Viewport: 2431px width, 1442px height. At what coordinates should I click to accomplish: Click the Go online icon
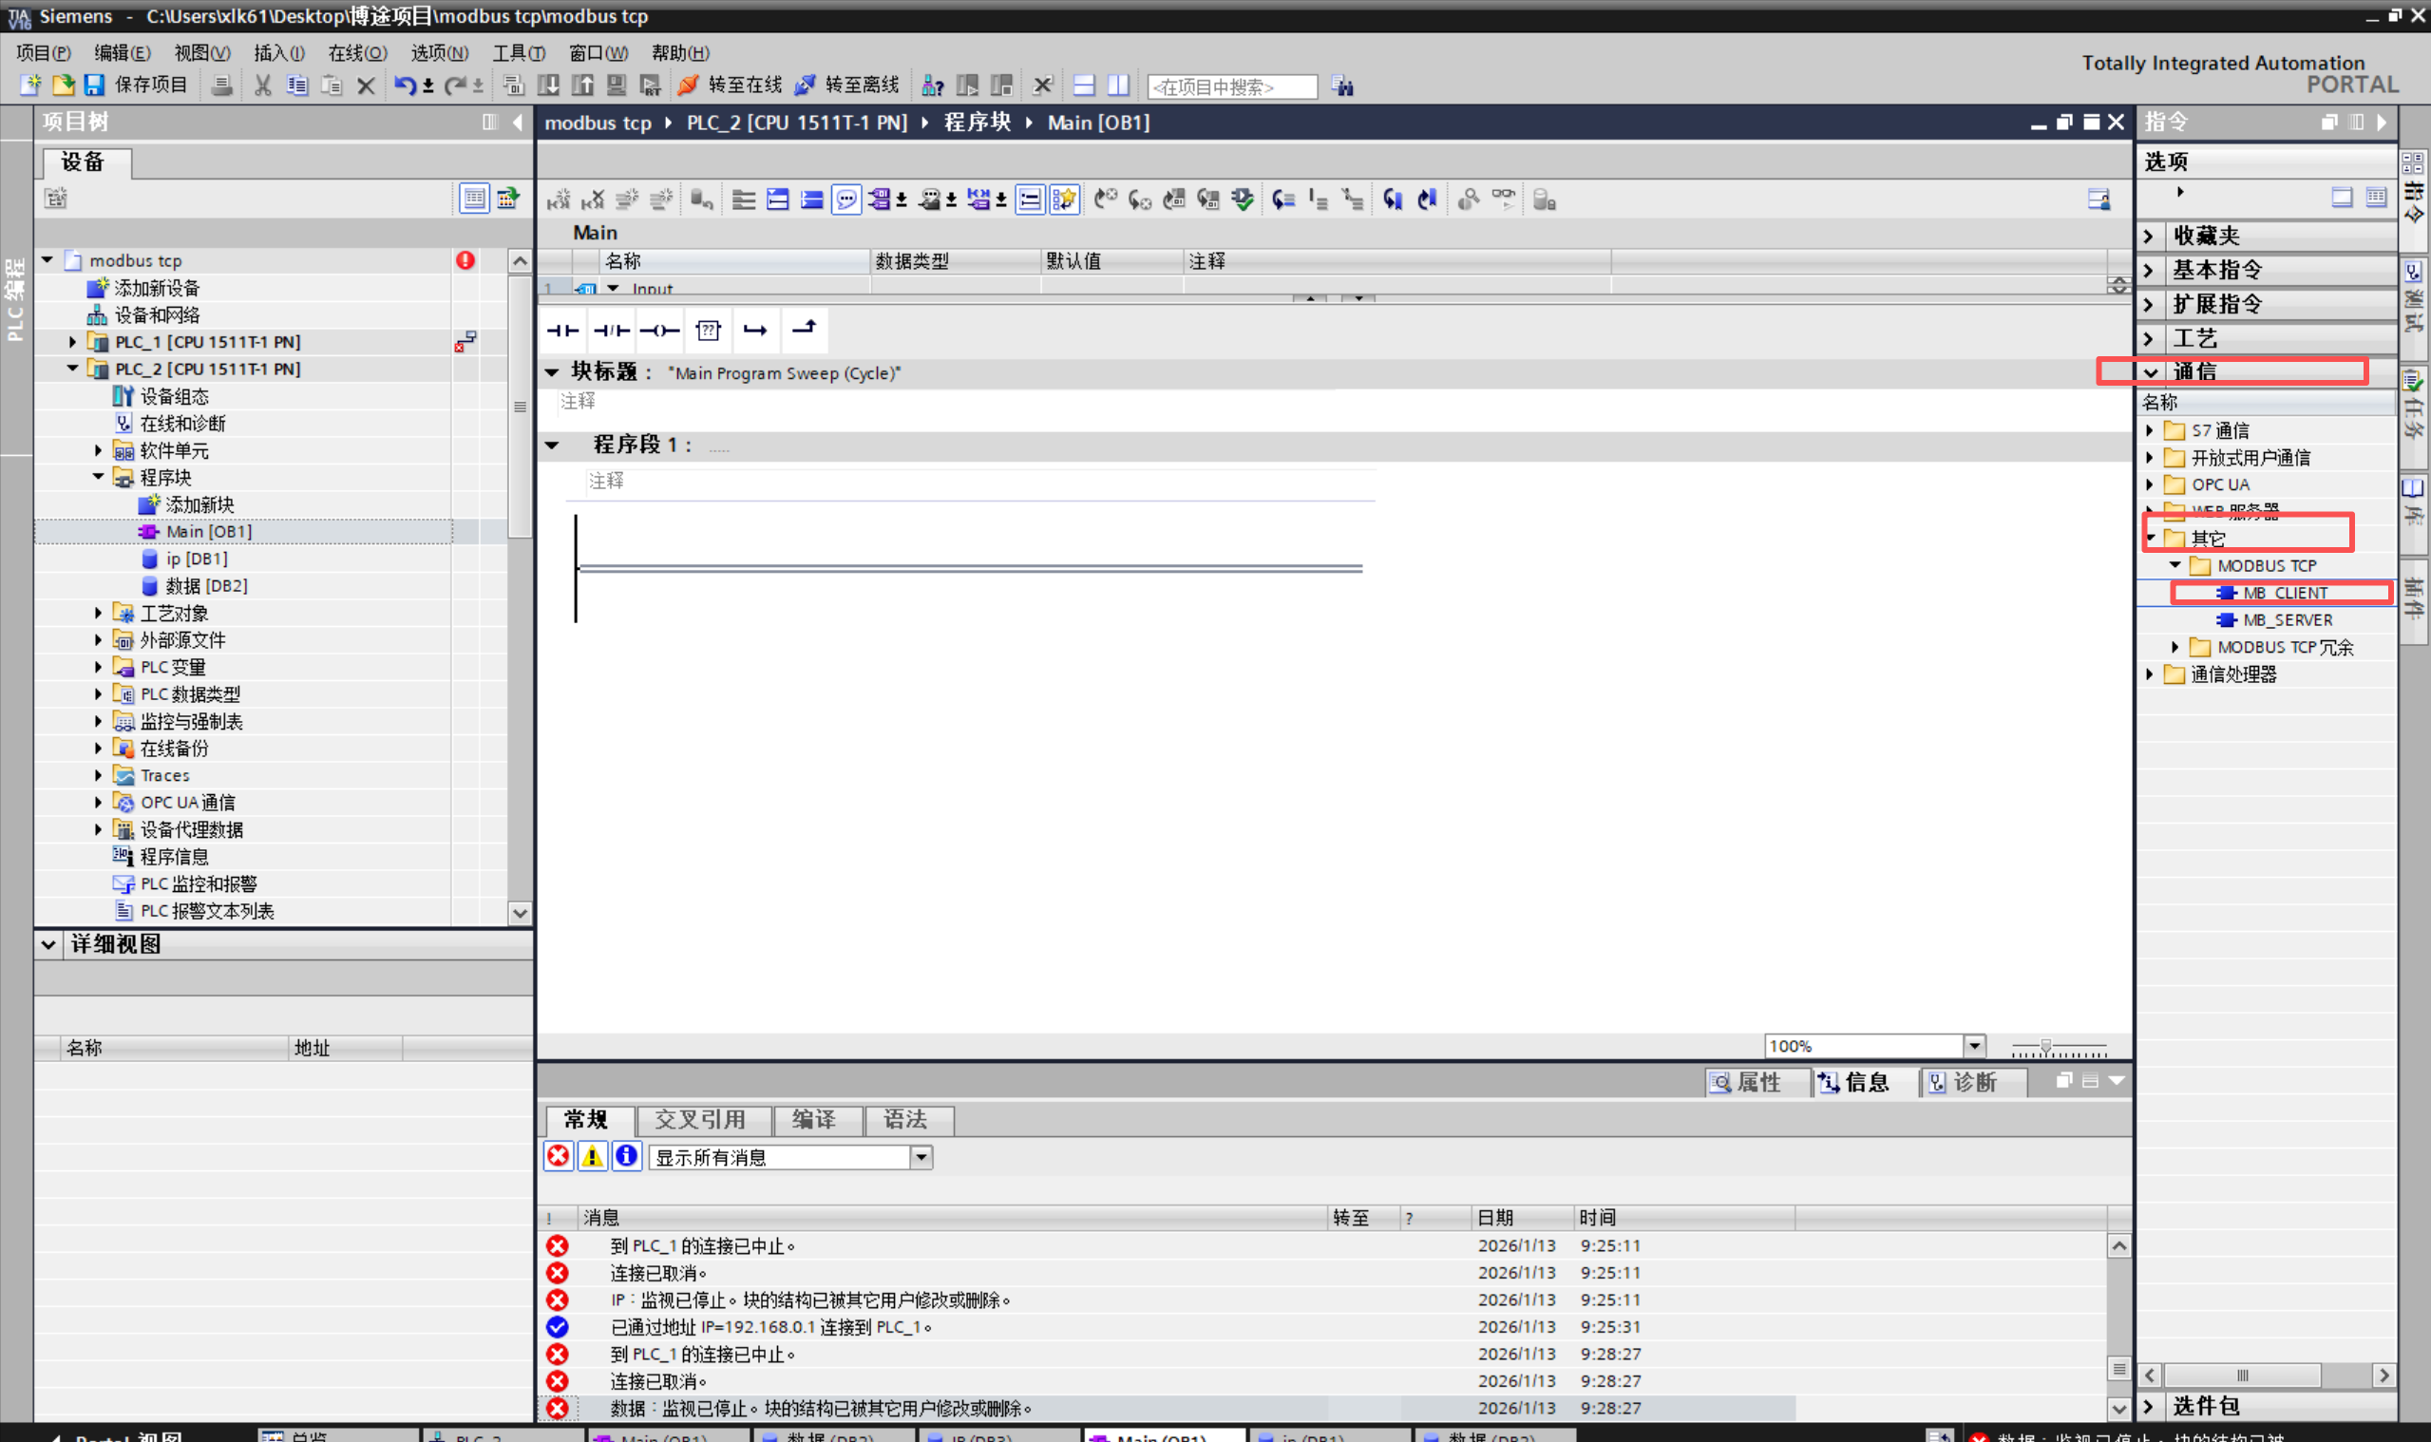coord(688,85)
